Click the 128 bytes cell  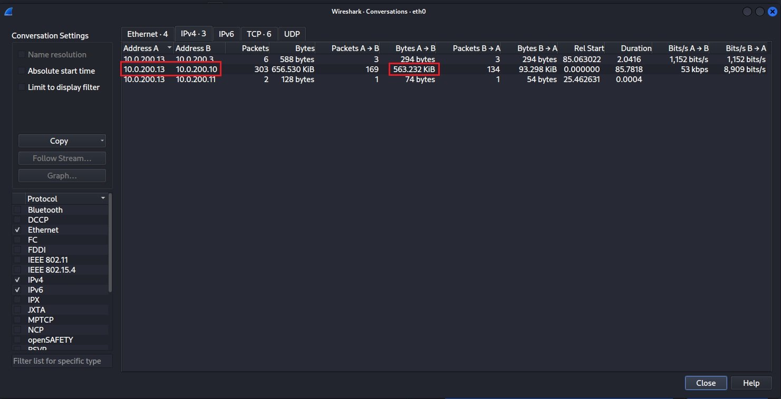coord(296,79)
